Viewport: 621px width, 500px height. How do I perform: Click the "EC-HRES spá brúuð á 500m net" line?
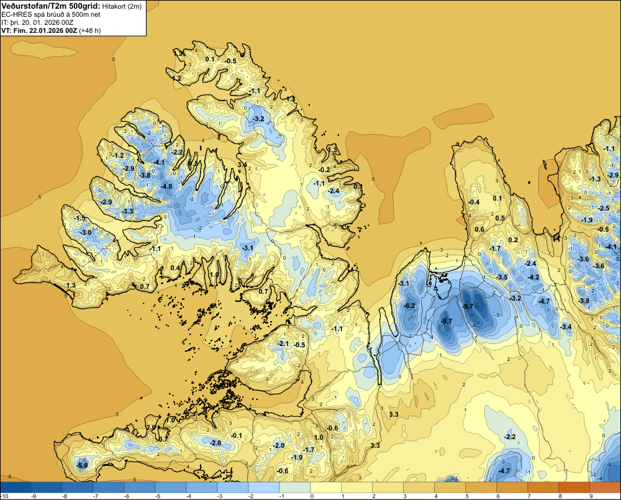tap(51, 14)
